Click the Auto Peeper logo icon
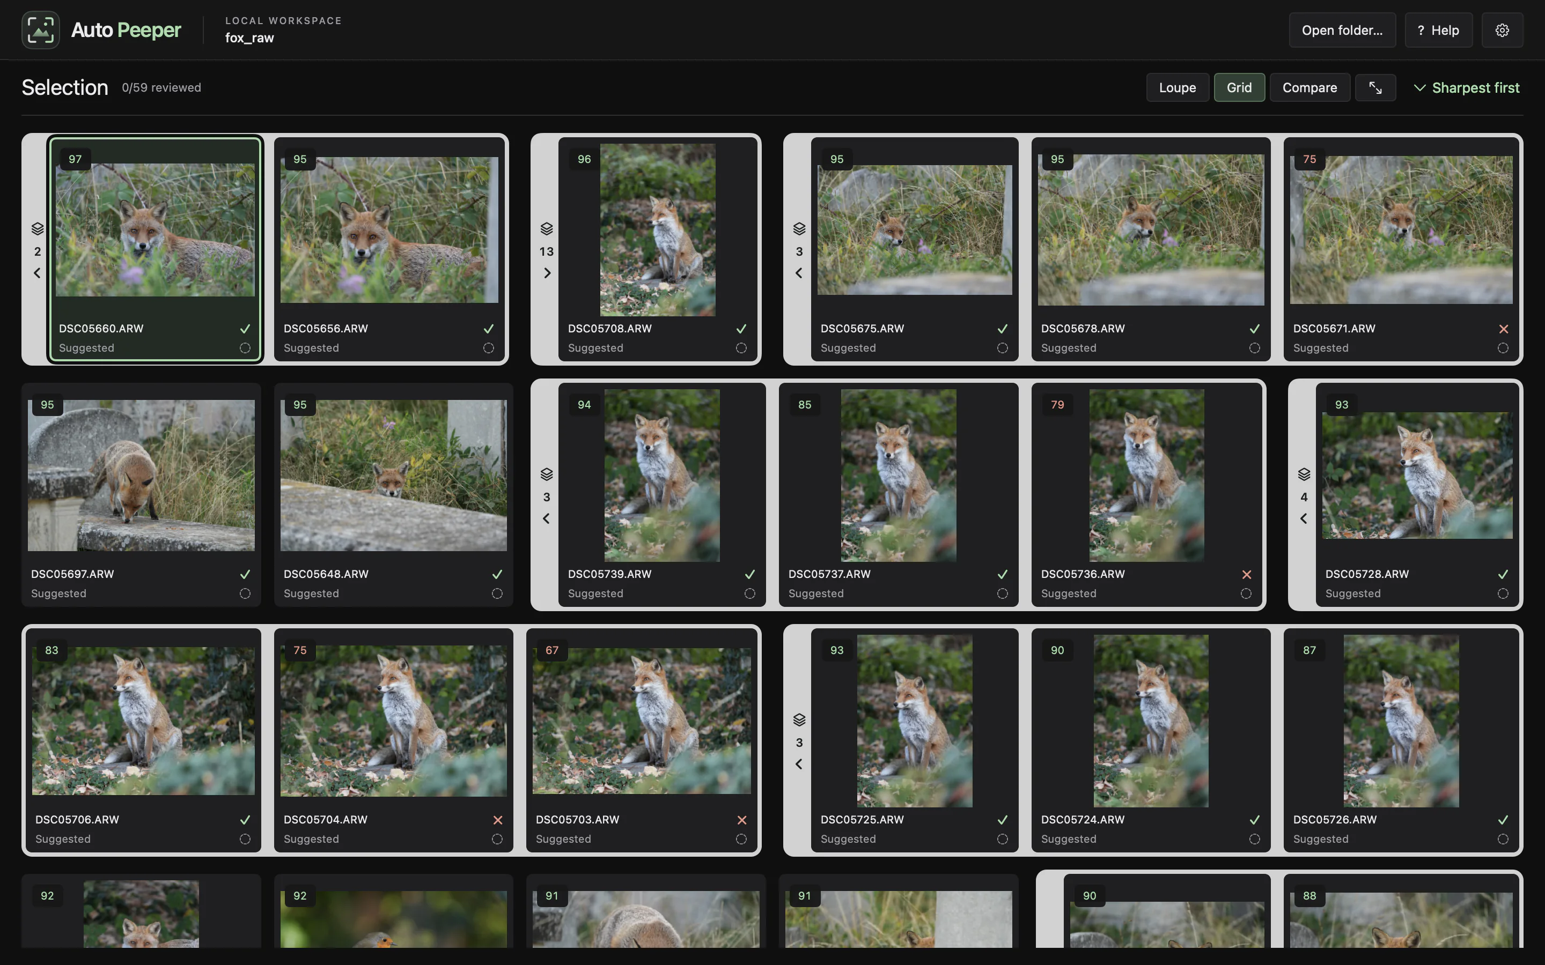The image size is (1545, 965). 40,30
